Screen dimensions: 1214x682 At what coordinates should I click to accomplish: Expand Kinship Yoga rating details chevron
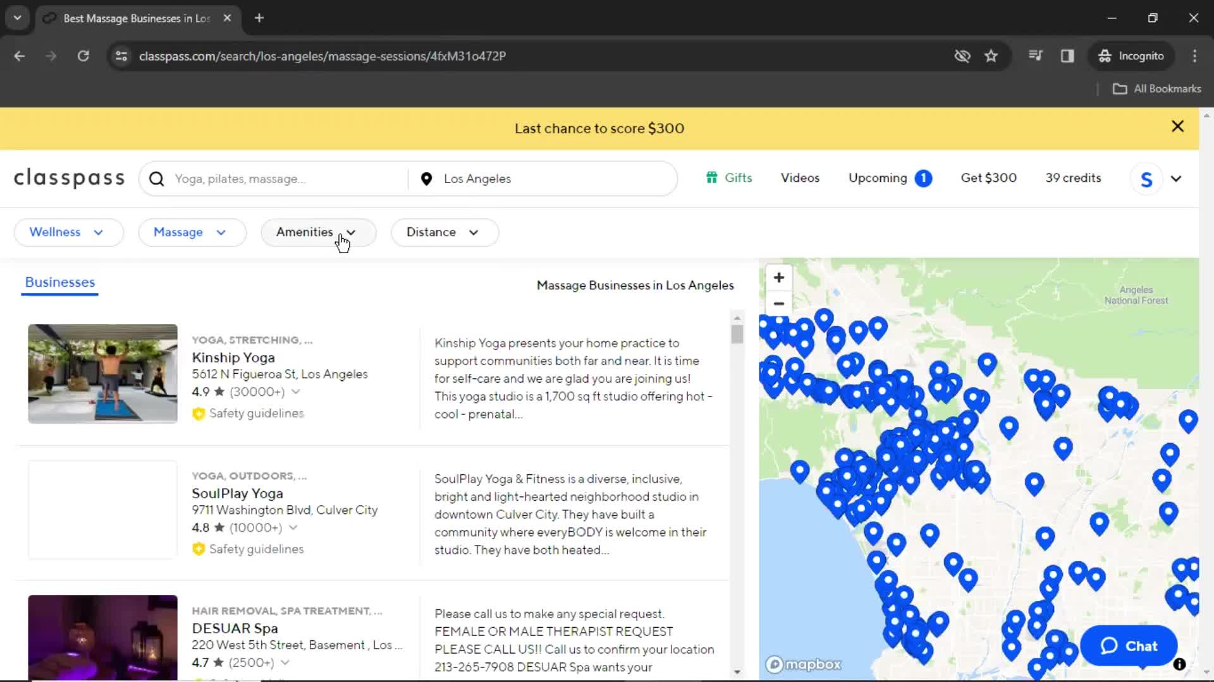point(295,392)
